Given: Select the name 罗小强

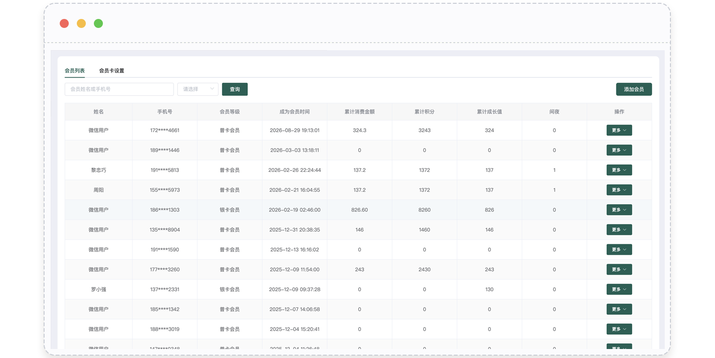Looking at the screenshot, I should 99,289.
